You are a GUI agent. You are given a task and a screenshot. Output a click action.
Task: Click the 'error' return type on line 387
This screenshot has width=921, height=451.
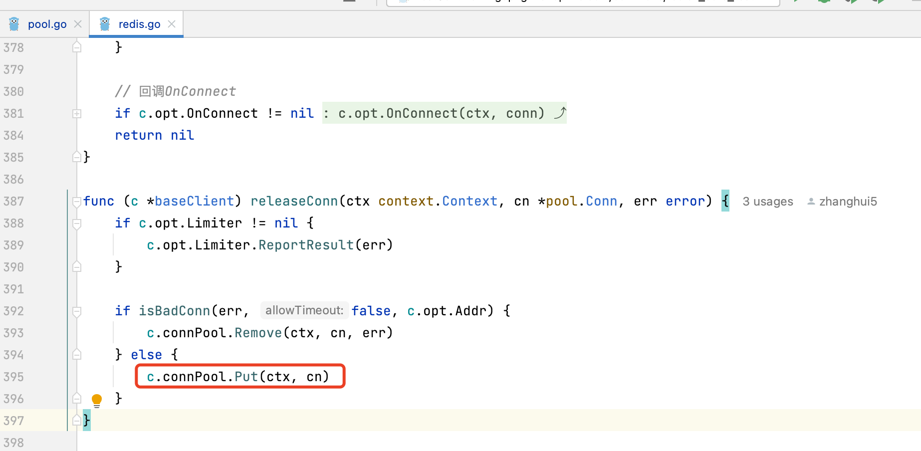click(x=686, y=201)
